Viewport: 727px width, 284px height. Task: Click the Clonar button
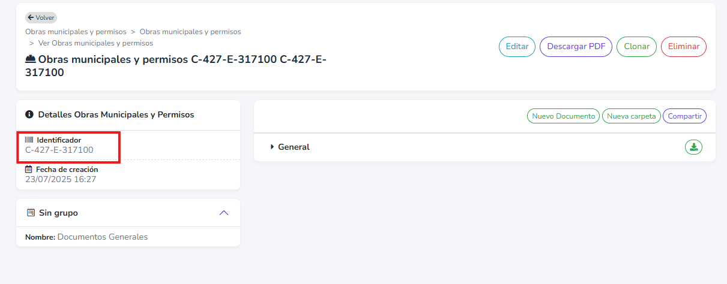coord(636,47)
